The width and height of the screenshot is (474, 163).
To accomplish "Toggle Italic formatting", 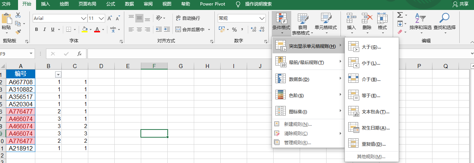I will [x=45, y=29].
